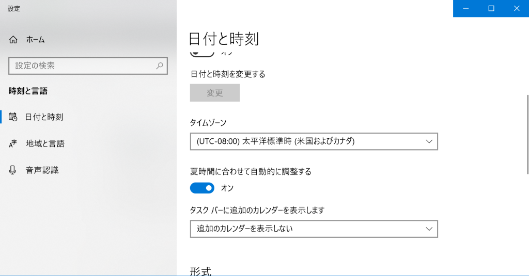Click the calendar clock icon for 日付と時刻
Screen dimensions: 529x276
(x=13, y=117)
